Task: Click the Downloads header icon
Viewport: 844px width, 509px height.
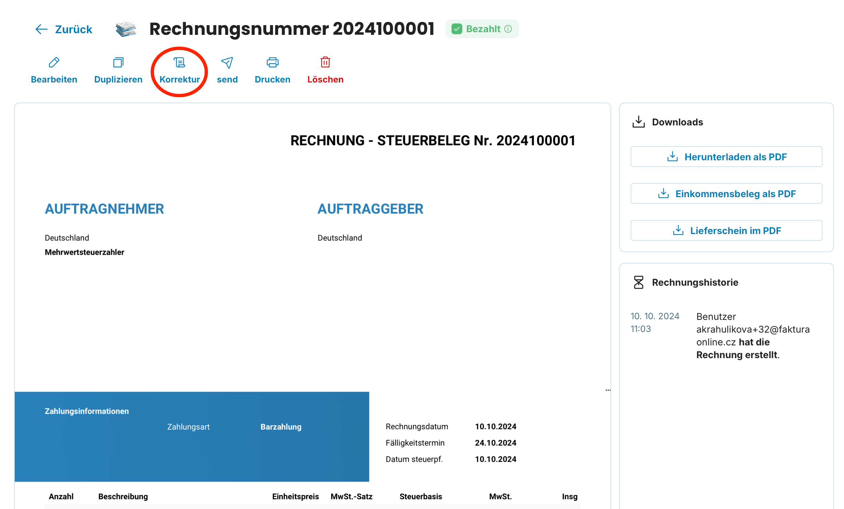Action: click(638, 122)
